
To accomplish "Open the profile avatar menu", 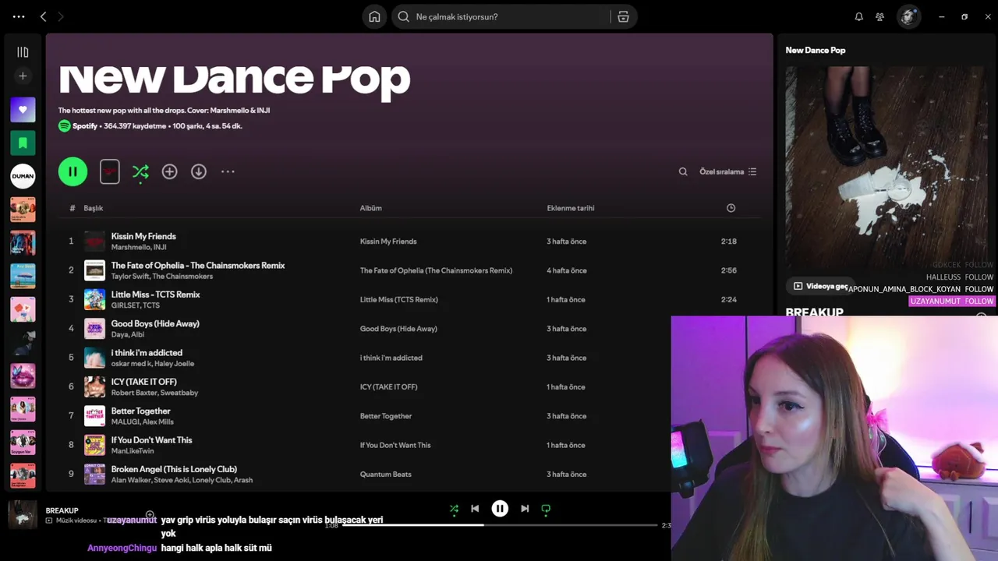I will 908,16.
